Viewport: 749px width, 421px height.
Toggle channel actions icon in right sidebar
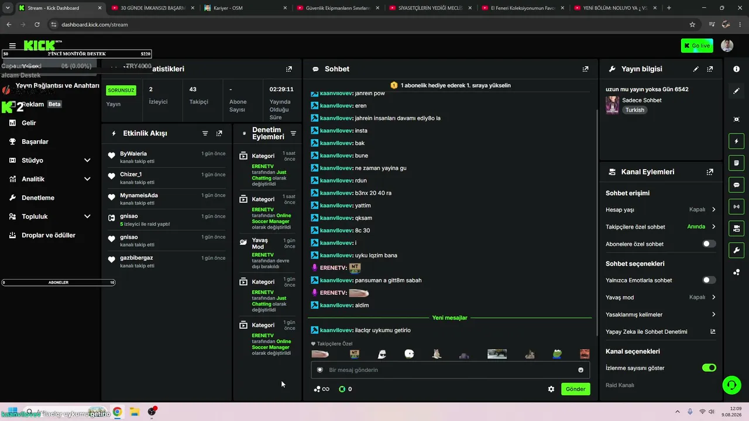(x=736, y=228)
